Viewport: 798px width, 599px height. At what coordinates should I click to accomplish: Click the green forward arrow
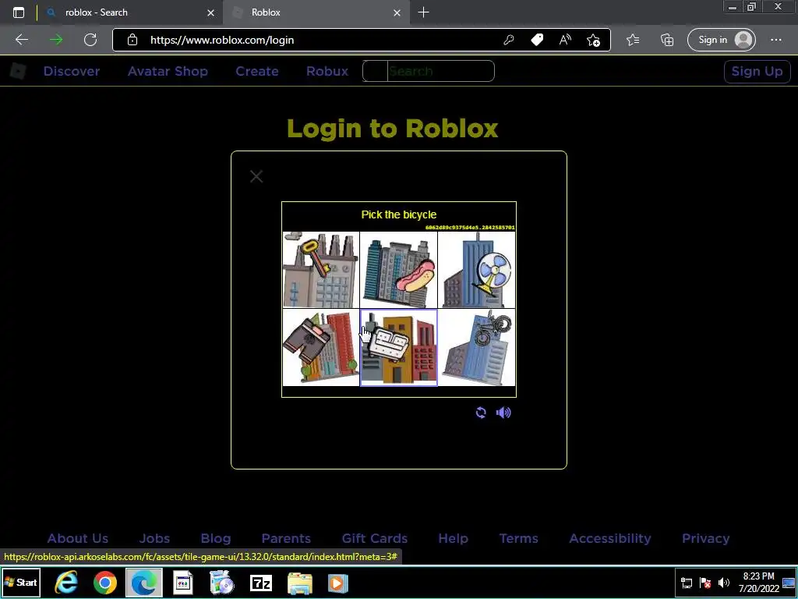pyautogui.click(x=56, y=40)
